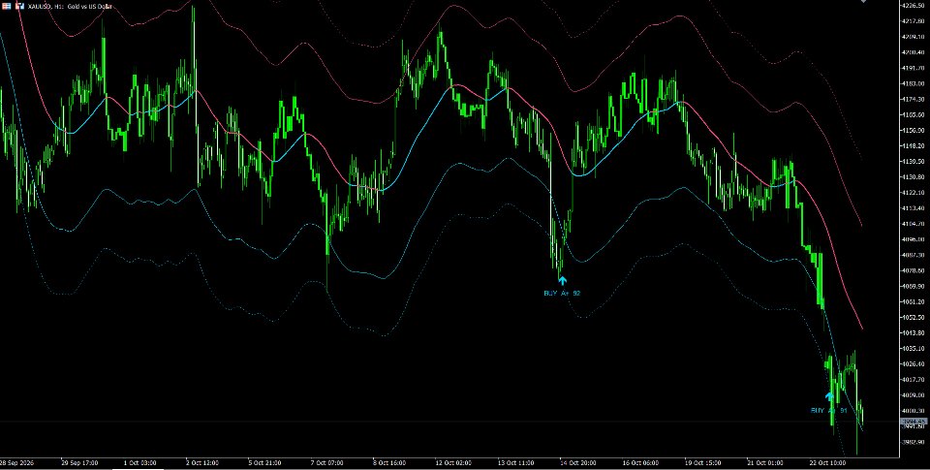Viewport: 930px width, 470px height.
Task: Click the '16 Oct 06:00' time label
Action: coord(640,462)
